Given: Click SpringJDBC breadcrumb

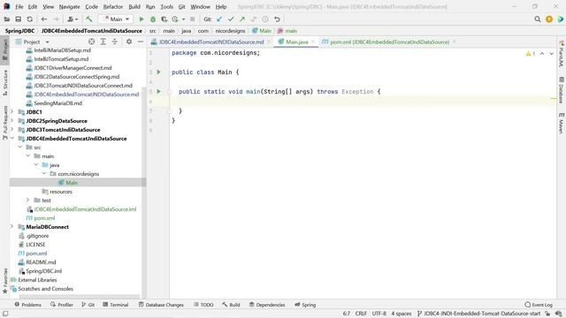Looking at the screenshot, I should [19, 31].
